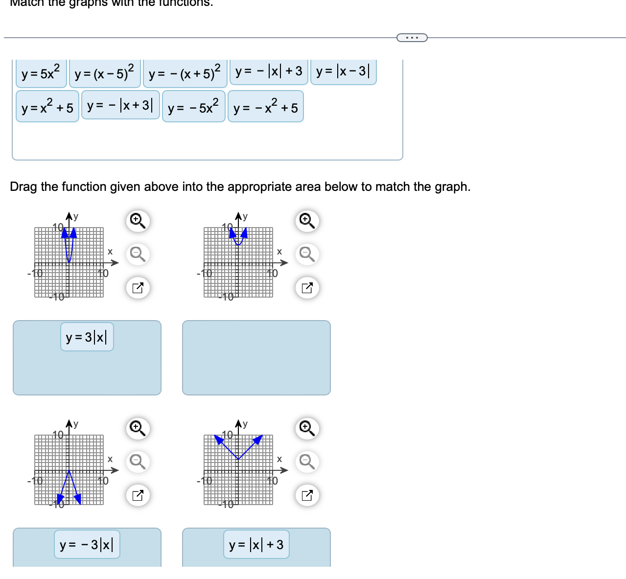Screen dimensions: 626x579
Task: Click zoom-out magnifier beside the second graph
Action: point(307,254)
